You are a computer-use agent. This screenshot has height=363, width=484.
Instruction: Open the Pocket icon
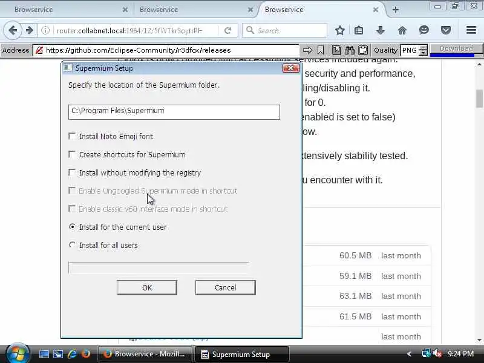[446, 30]
